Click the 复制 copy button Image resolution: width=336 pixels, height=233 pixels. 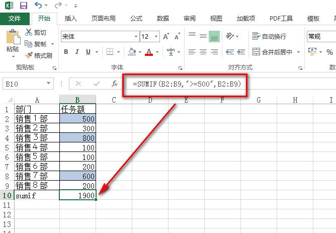click(36, 44)
